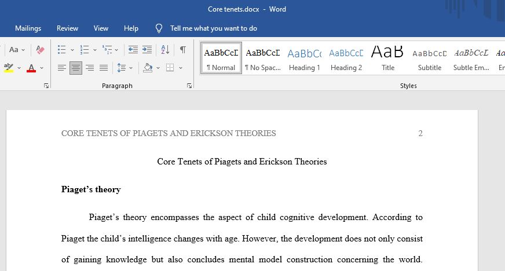Apply paragraph shading with paint bucket

pos(148,68)
